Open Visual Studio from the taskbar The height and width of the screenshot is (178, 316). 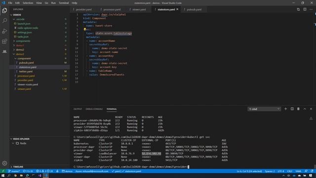point(39,176)
